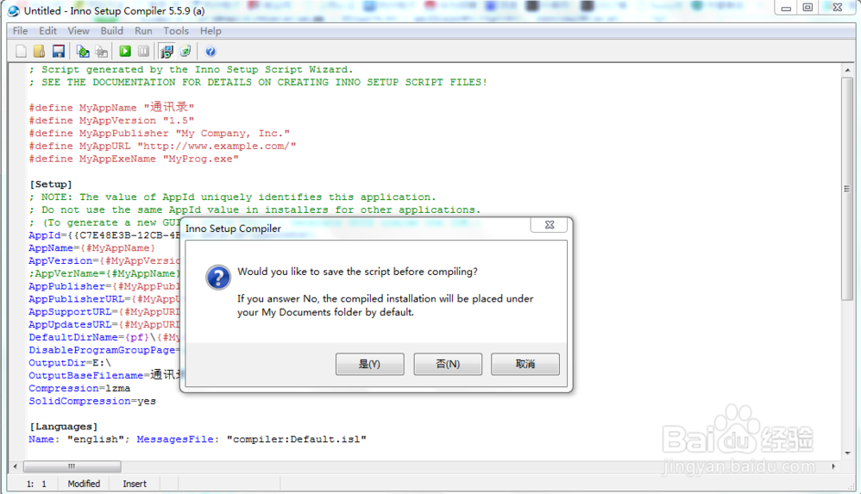Click the "OutputDir=E:\" line
The width and height of the screenshot is (861, 494).
point(70,363)
